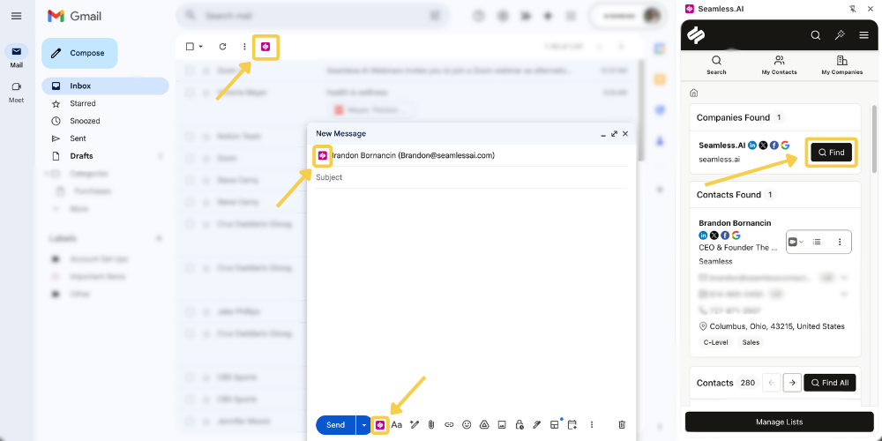
Task: Toggle formatting options (Aa) in compose
Action: pos(397,425)
